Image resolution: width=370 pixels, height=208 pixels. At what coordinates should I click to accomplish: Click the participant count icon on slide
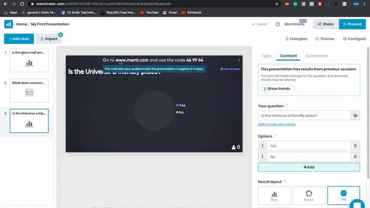pos(234,147)
